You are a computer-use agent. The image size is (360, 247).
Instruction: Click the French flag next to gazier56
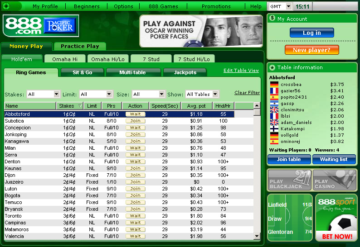[x=274, y=91]
